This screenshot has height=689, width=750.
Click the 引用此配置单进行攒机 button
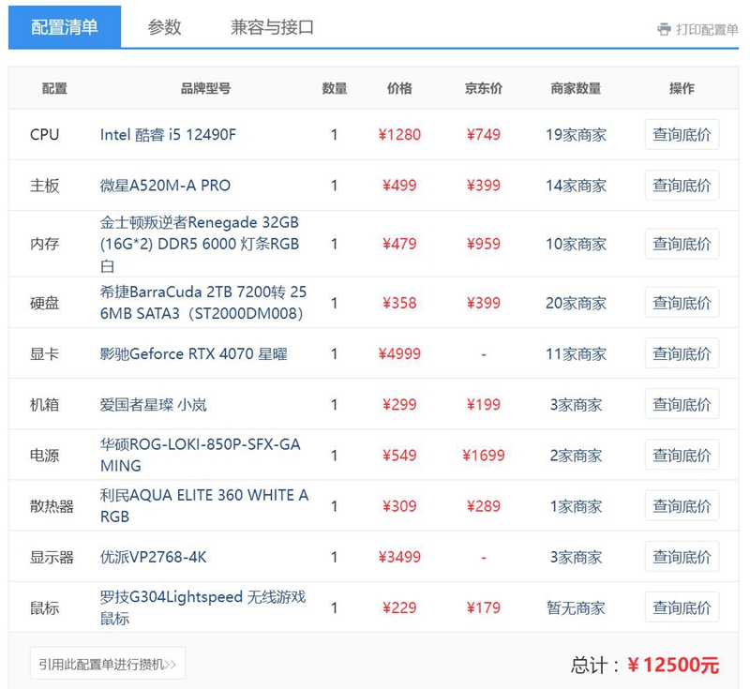pos(108,664)
